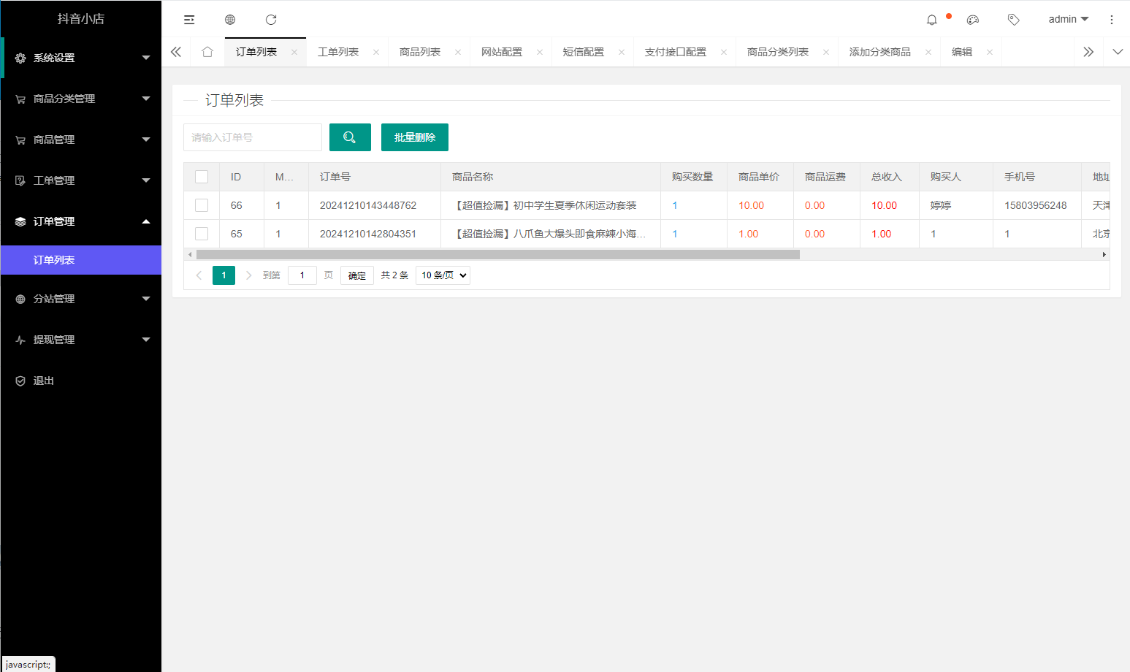1130x672 pixels.
Task: Expand the 商品管理 sidebar section
Action: [x=80, y=139]
